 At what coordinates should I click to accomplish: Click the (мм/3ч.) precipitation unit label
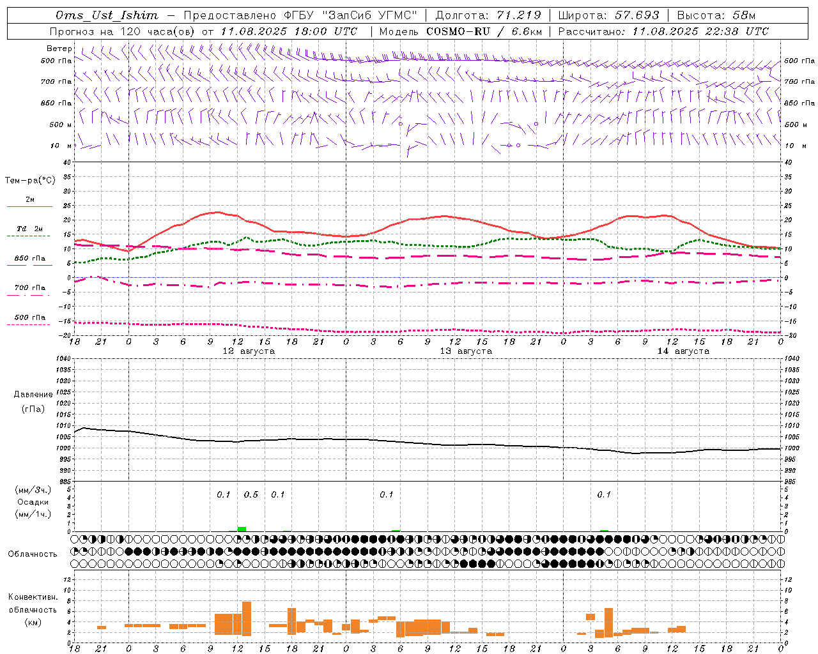point(33,490)
